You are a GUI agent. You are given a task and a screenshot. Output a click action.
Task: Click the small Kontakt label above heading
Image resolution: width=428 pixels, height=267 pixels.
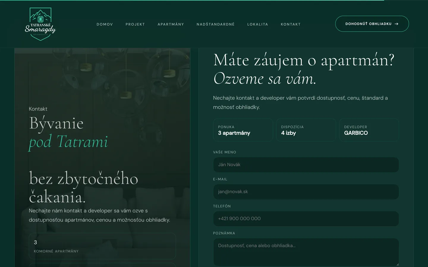pyautogui.click(x=38, y=109)
